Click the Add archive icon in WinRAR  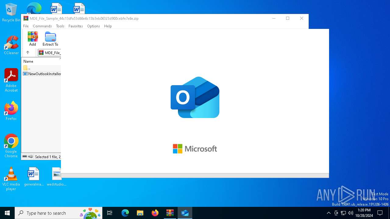coord(33,39)
